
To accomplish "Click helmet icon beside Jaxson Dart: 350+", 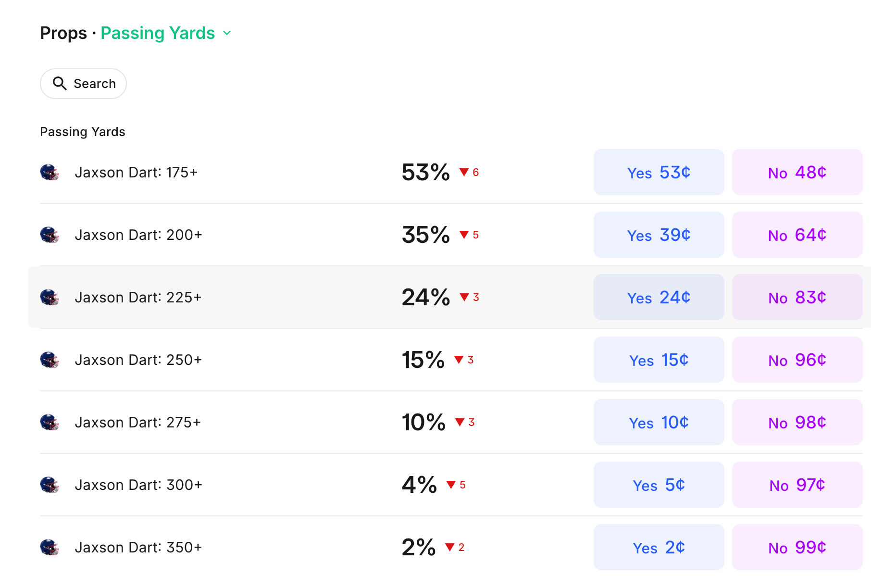I will pyautogui.click(x=50, y=547).
